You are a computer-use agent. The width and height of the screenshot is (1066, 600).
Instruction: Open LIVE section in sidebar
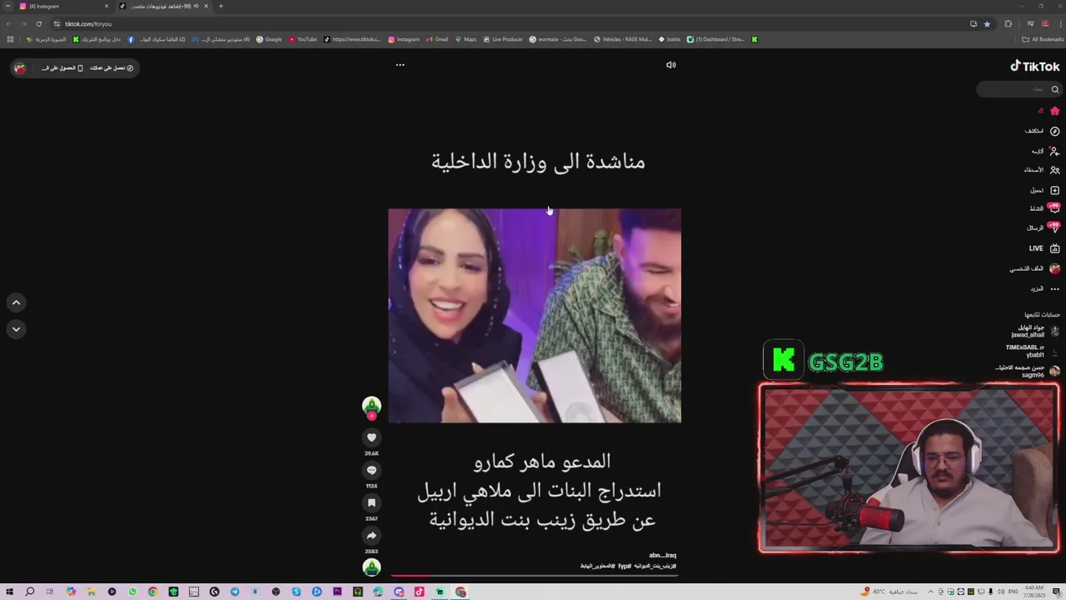[x=1044, y=248]
